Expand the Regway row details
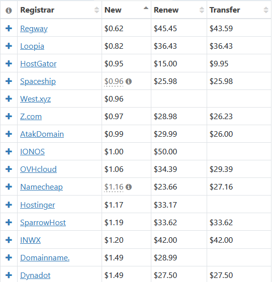 pyautogui.click(x=9, y=29)
